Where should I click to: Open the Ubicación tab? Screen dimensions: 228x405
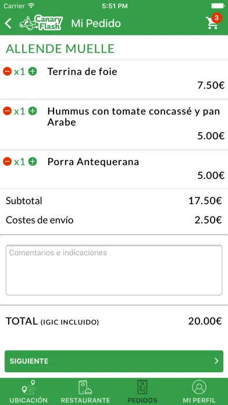point(28,392)
